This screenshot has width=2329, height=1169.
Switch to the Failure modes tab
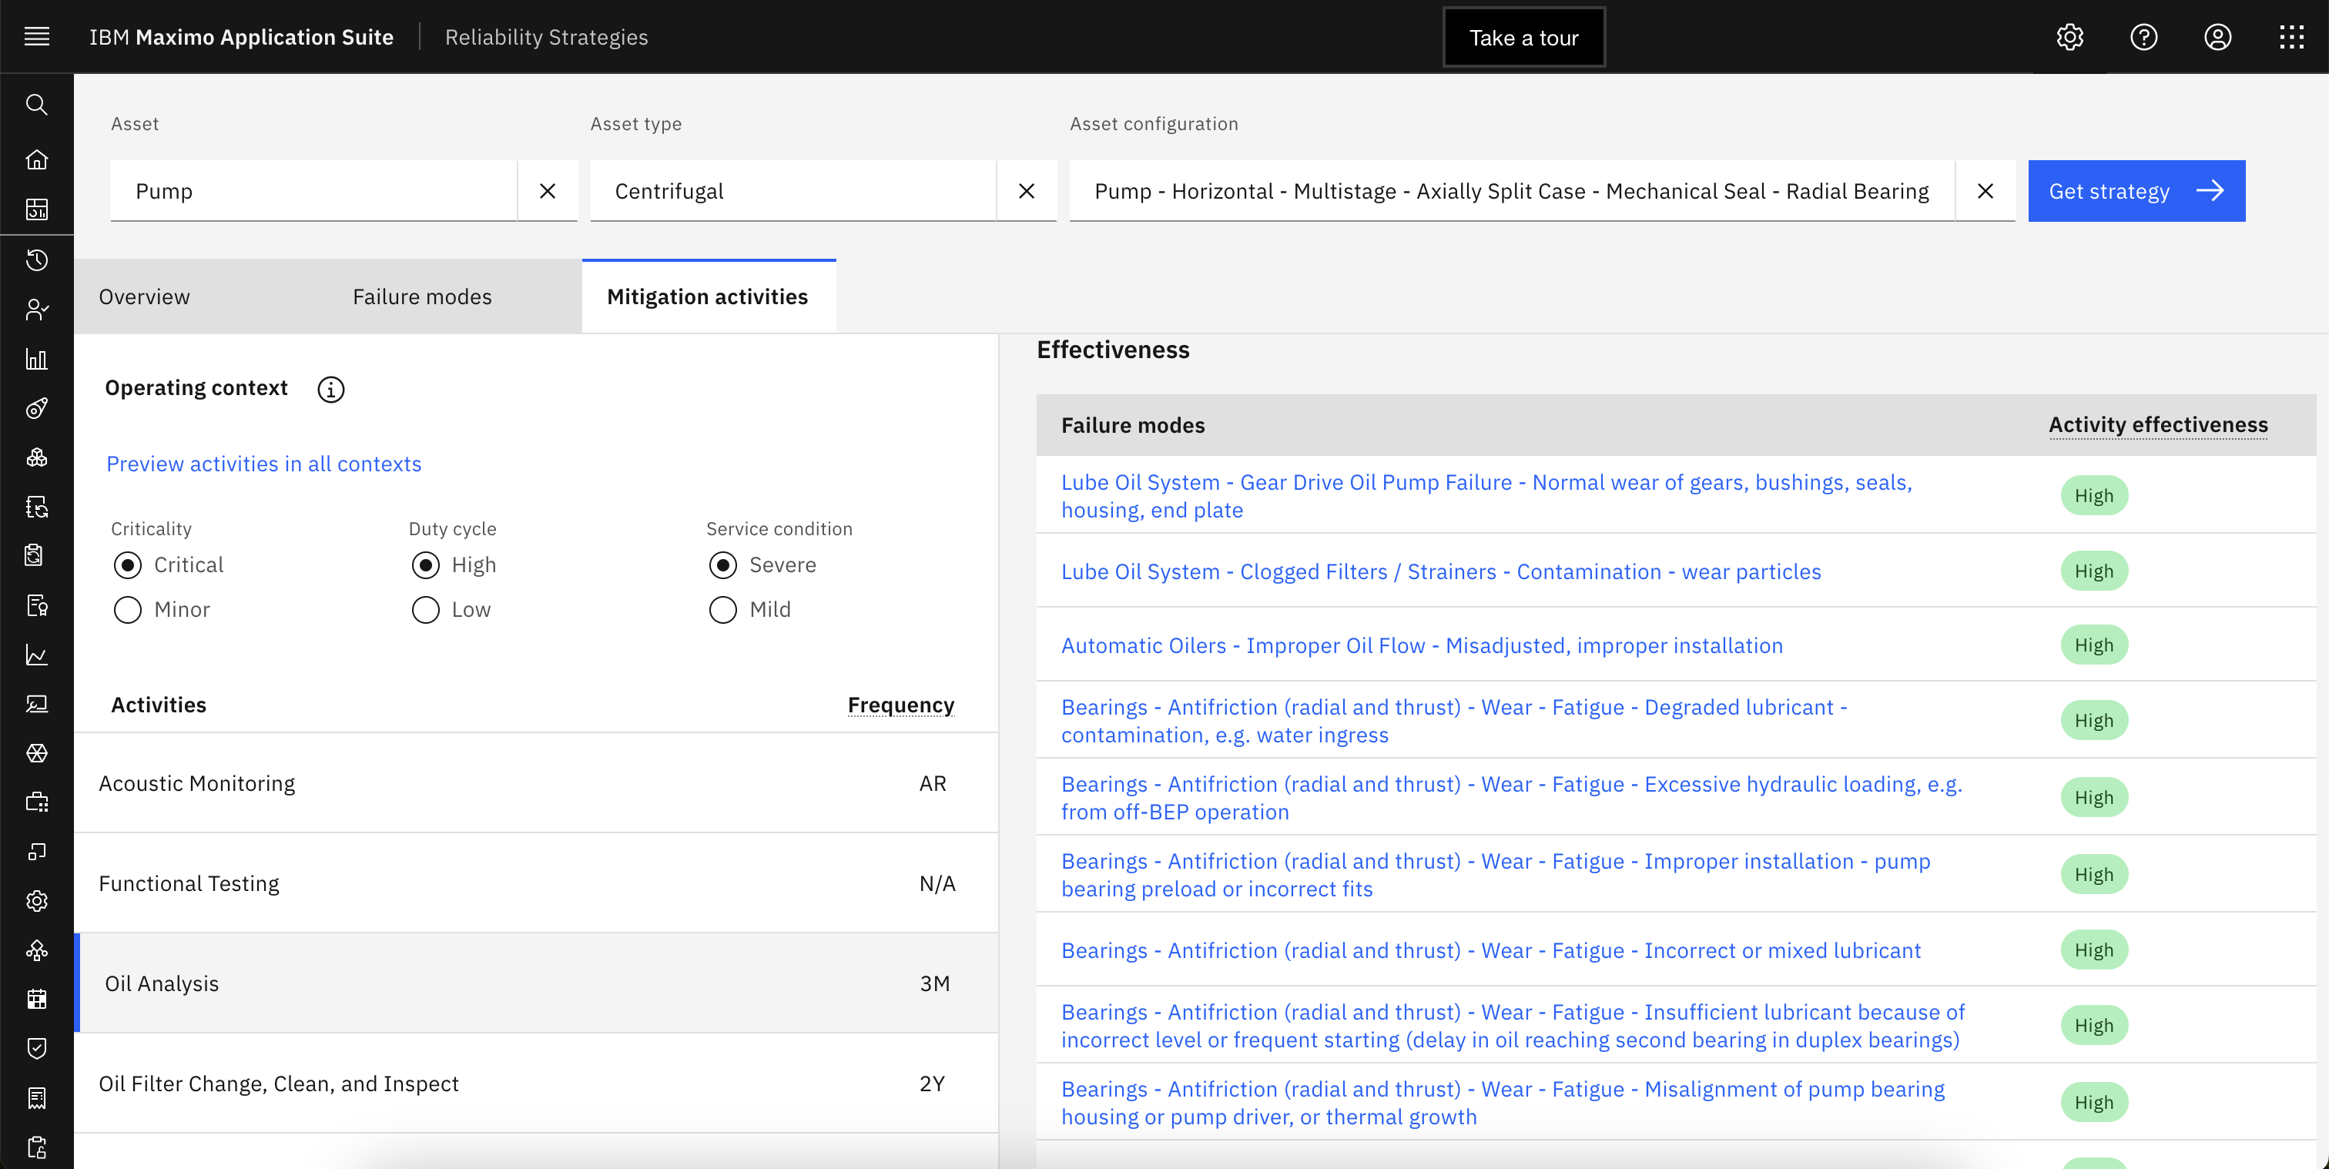[422, 295]
